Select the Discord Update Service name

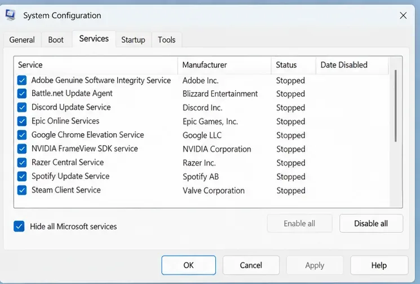tap(71, 107)
